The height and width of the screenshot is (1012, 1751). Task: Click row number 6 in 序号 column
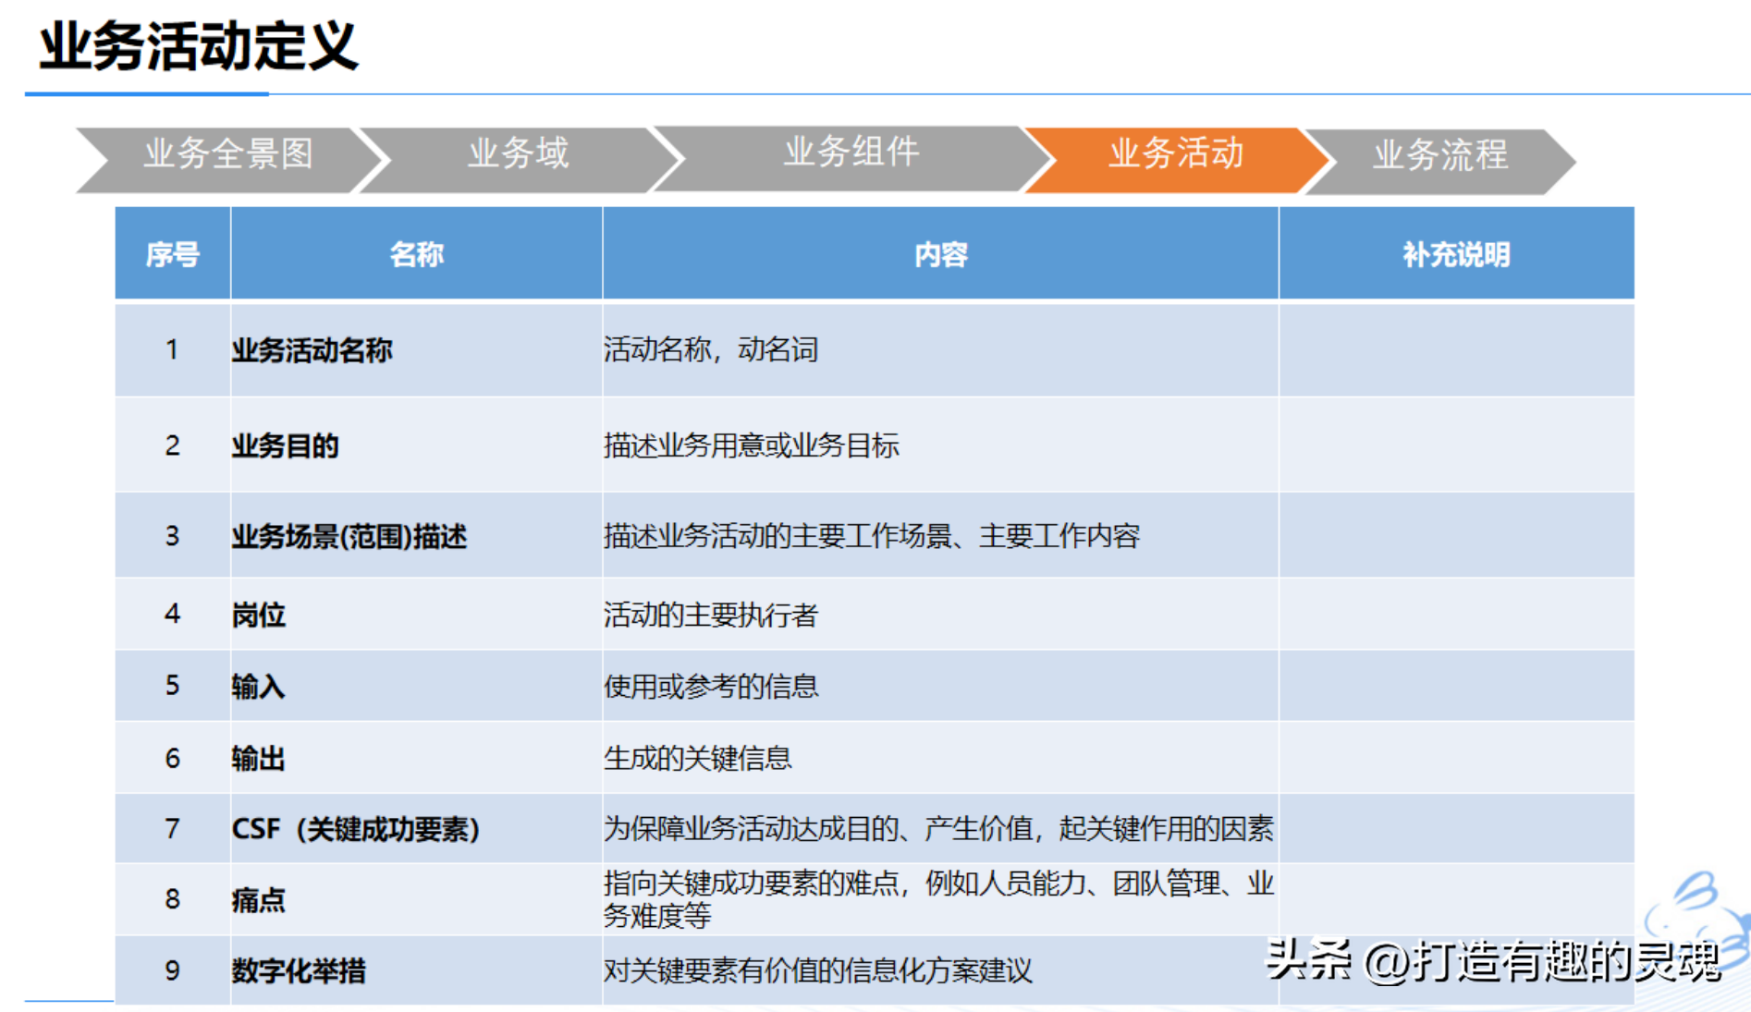(173, 758)
